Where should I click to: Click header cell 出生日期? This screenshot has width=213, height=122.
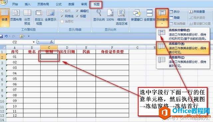(x=67, y=52)
